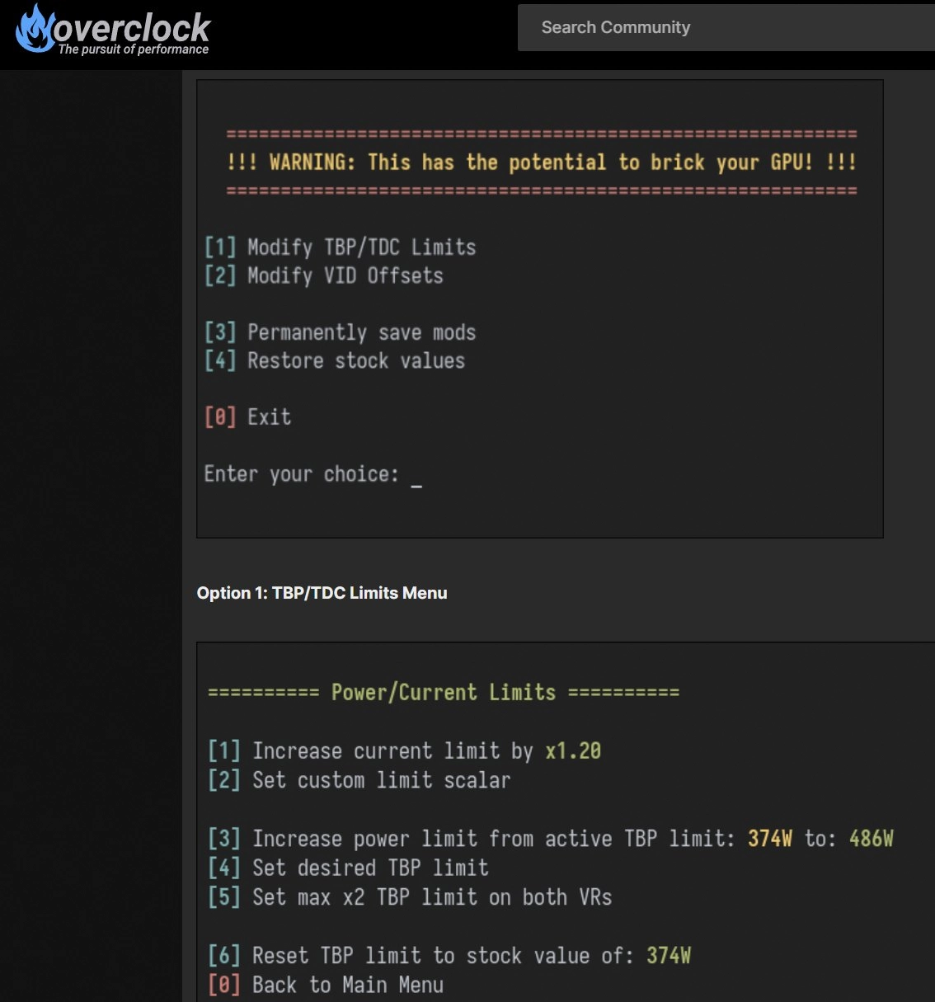Screen dimensions: 935x1002
Task: Click the Overclock flame logo icon
Action: 34,29
